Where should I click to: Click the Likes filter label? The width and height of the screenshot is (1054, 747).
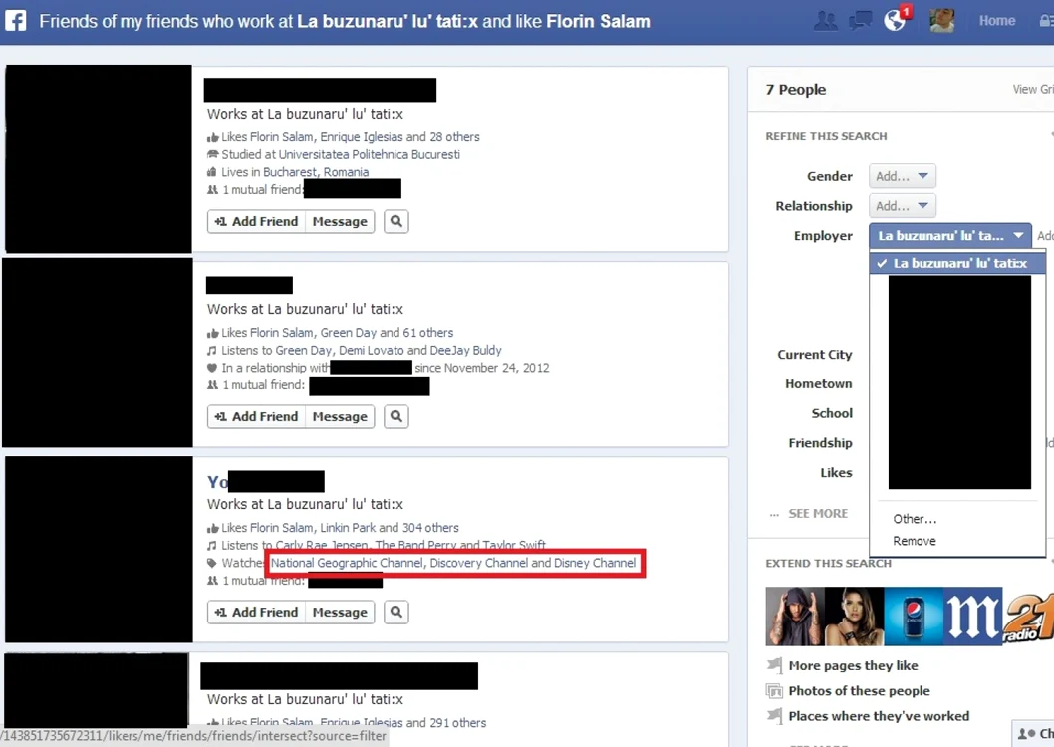(x=836, y=472)
